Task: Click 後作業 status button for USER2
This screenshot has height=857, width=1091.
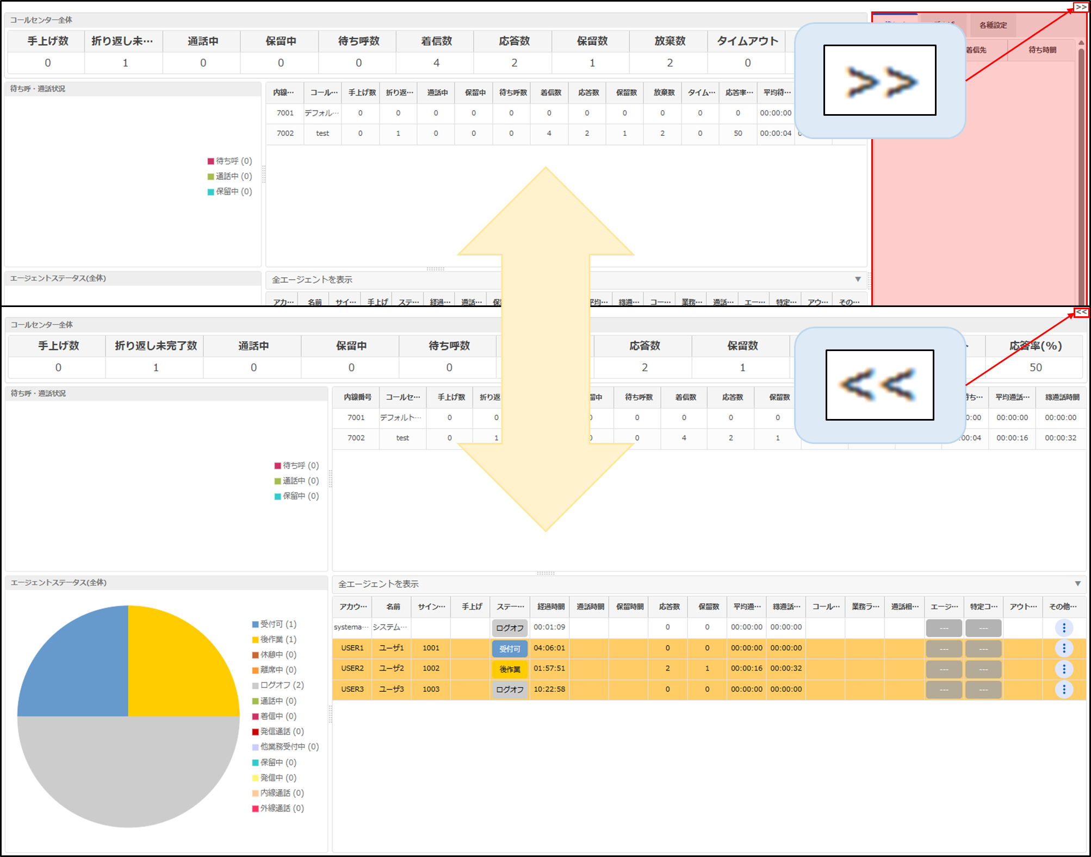Action: click(510, 670)
